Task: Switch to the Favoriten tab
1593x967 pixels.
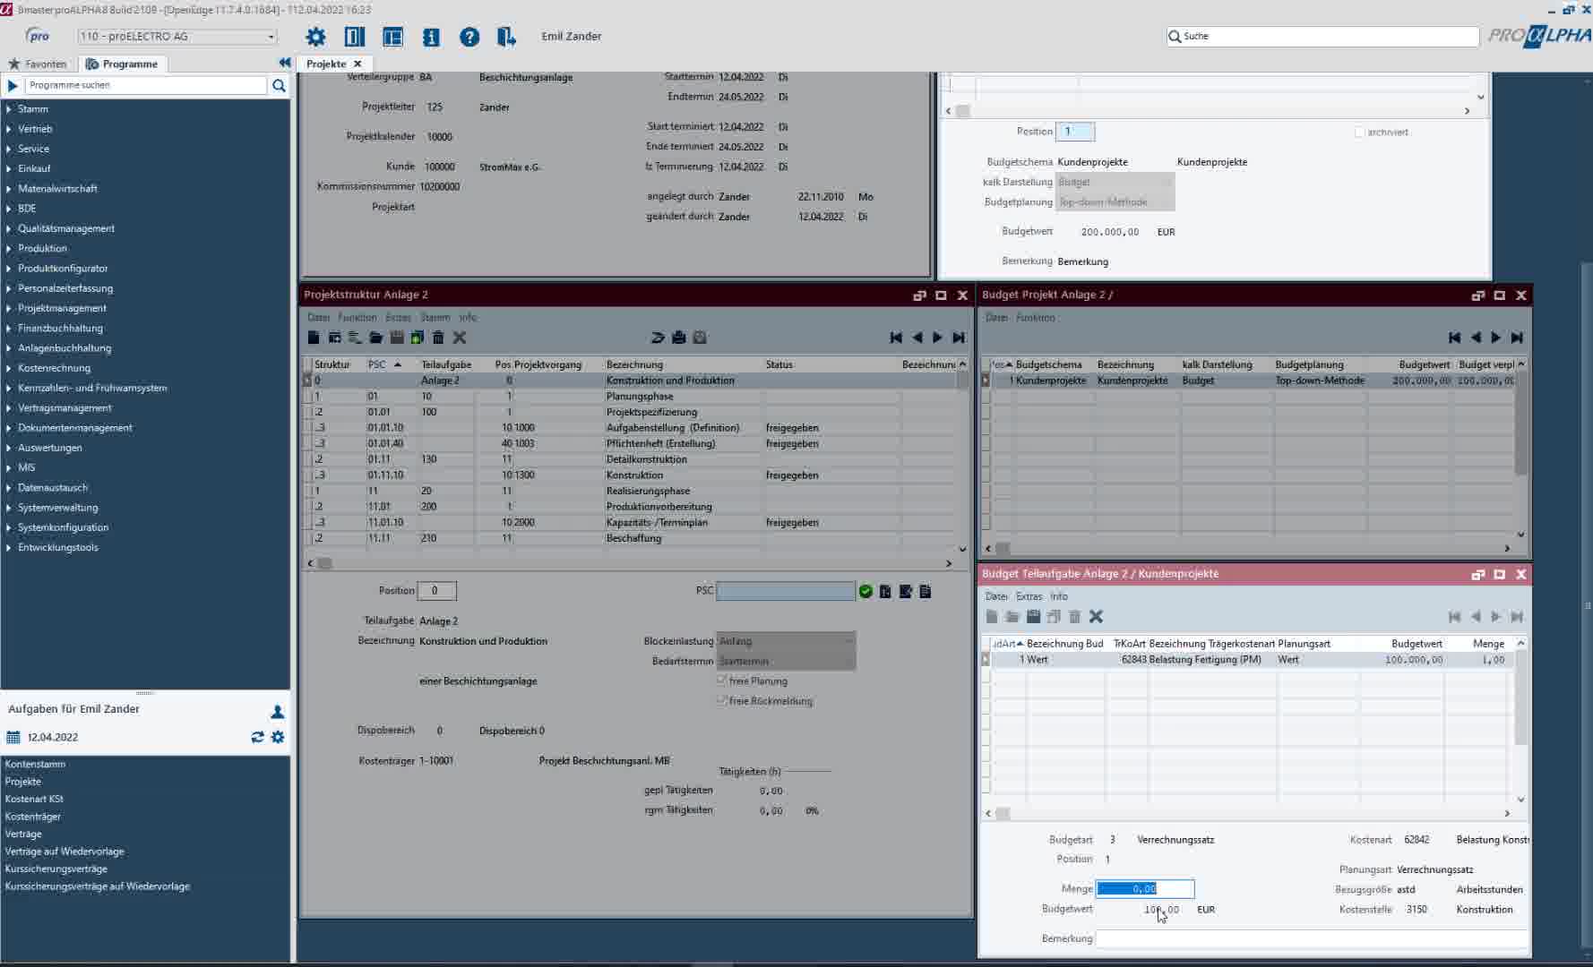Action: click(38, 64)
